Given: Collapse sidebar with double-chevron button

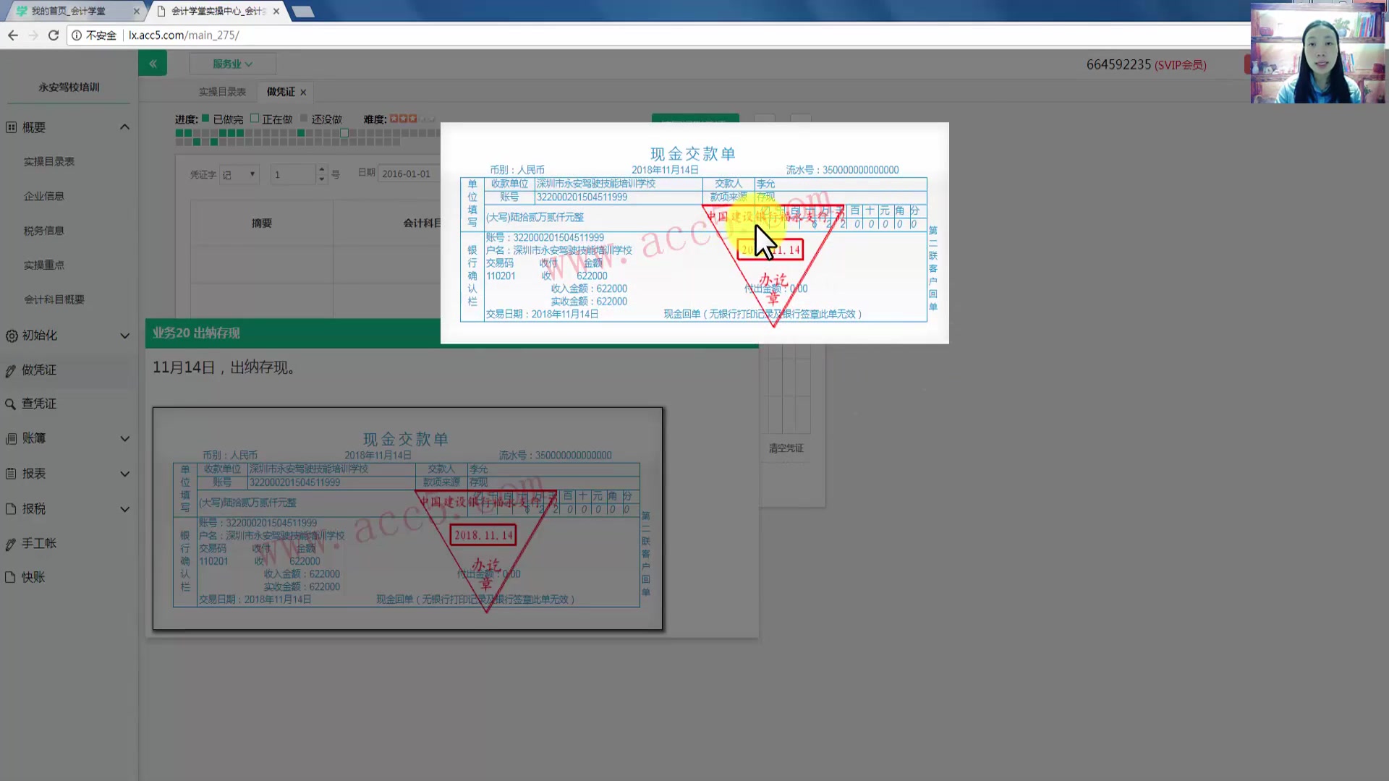Looking at the screenshot, I should 153,64.
